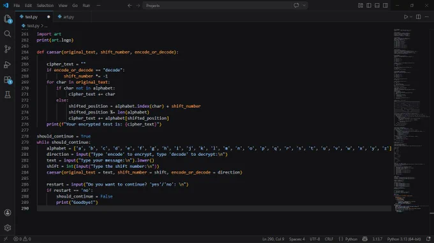Go to line via Ln 290, Col 9
This screenshot has width=434, height=243.
pyautogui.click(x=273, y=239)
